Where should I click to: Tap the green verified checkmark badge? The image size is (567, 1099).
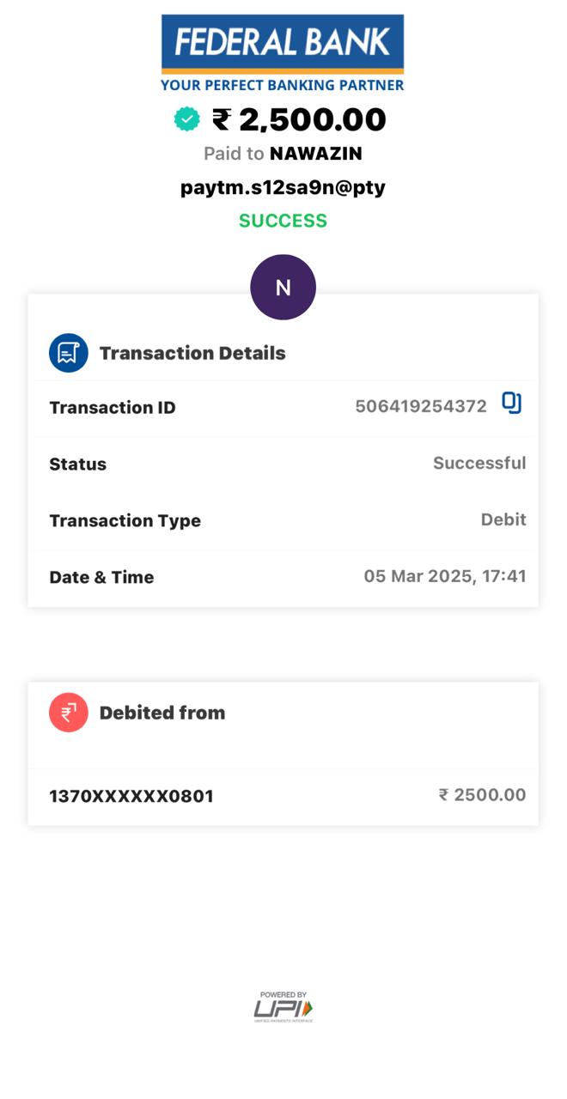186,119
